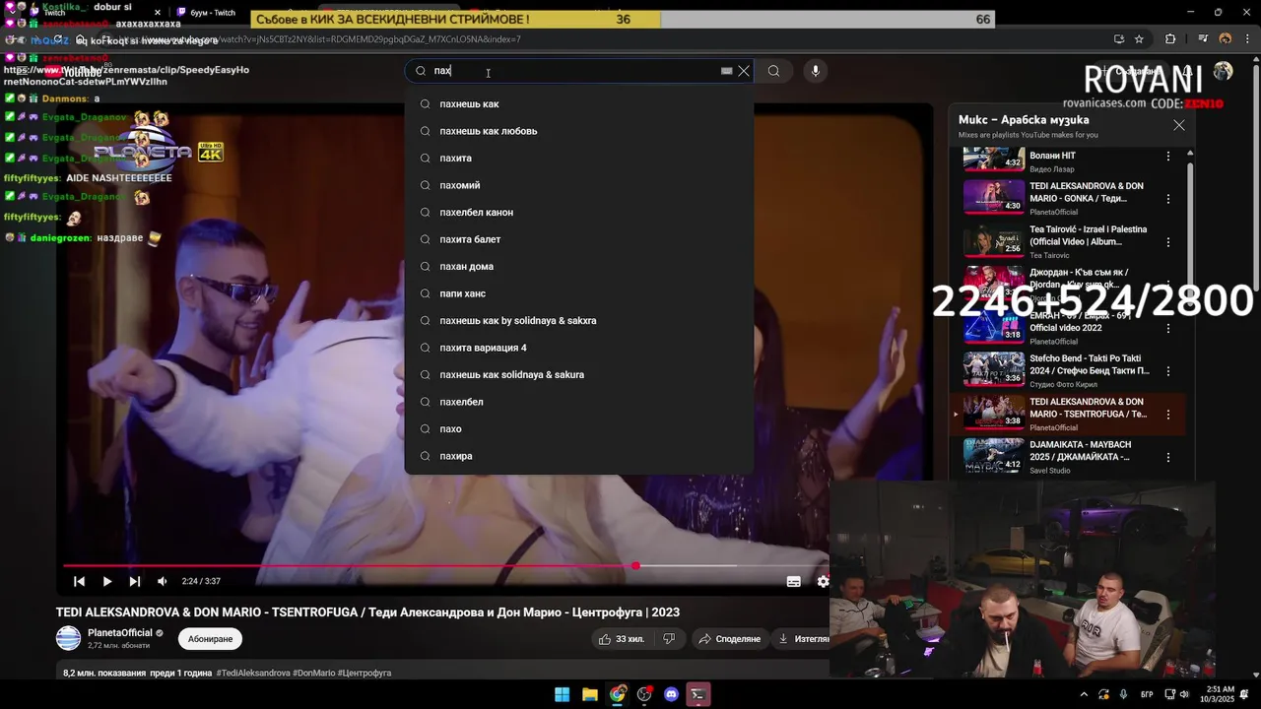Play 'Волани HIT' from the playlist
The height and width of the screenshot is (709, 1261).
click(x=1068, y=160)
